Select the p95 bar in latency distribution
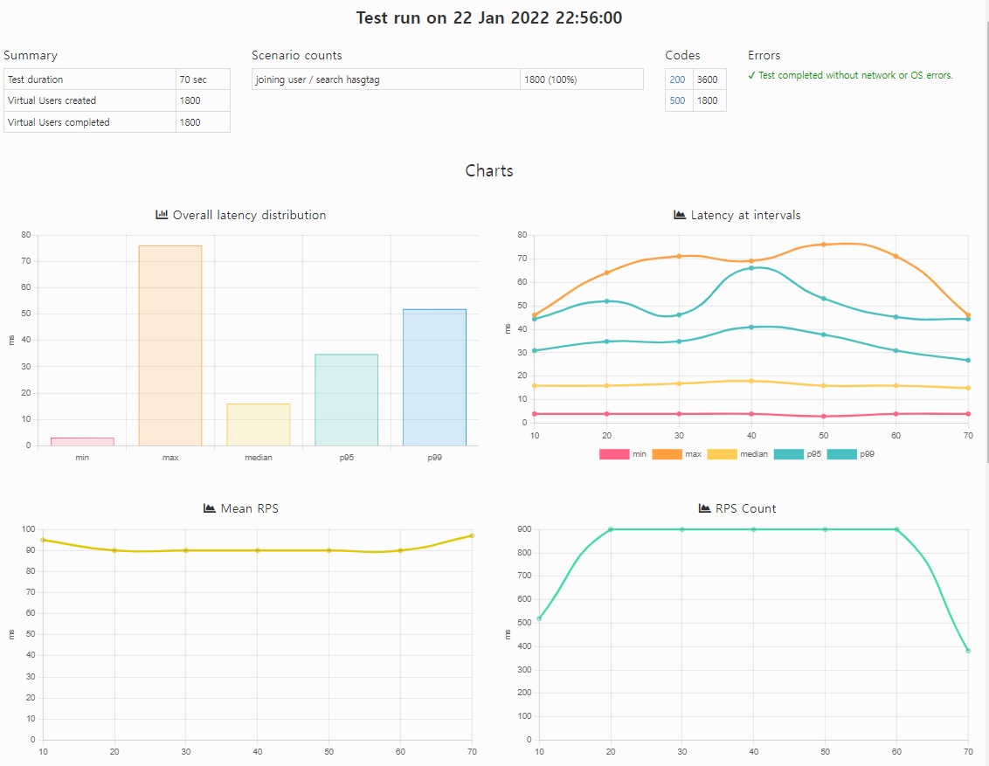This screenshot has height=766, width=989. click(x=346, y=400)
